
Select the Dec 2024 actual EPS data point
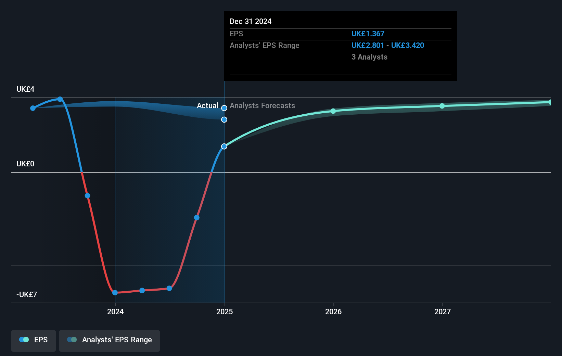224,147
